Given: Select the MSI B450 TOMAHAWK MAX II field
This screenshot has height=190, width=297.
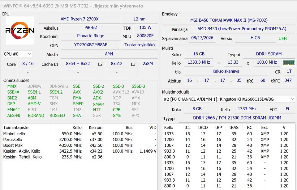Looking at the screenshot, I should pyautogui.click(x=229, y=20).
